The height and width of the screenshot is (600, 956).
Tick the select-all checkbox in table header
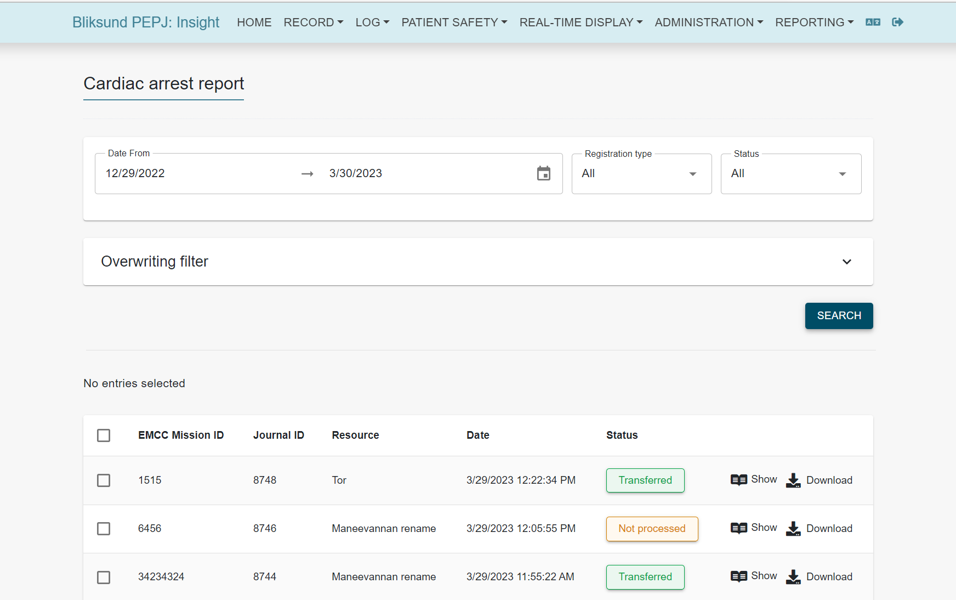tap(104, 435)
